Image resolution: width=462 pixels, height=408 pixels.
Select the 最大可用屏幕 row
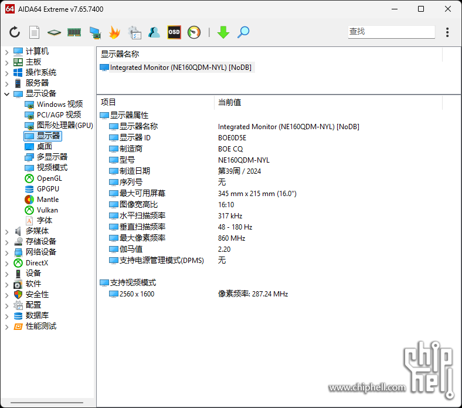pos(142,193)
